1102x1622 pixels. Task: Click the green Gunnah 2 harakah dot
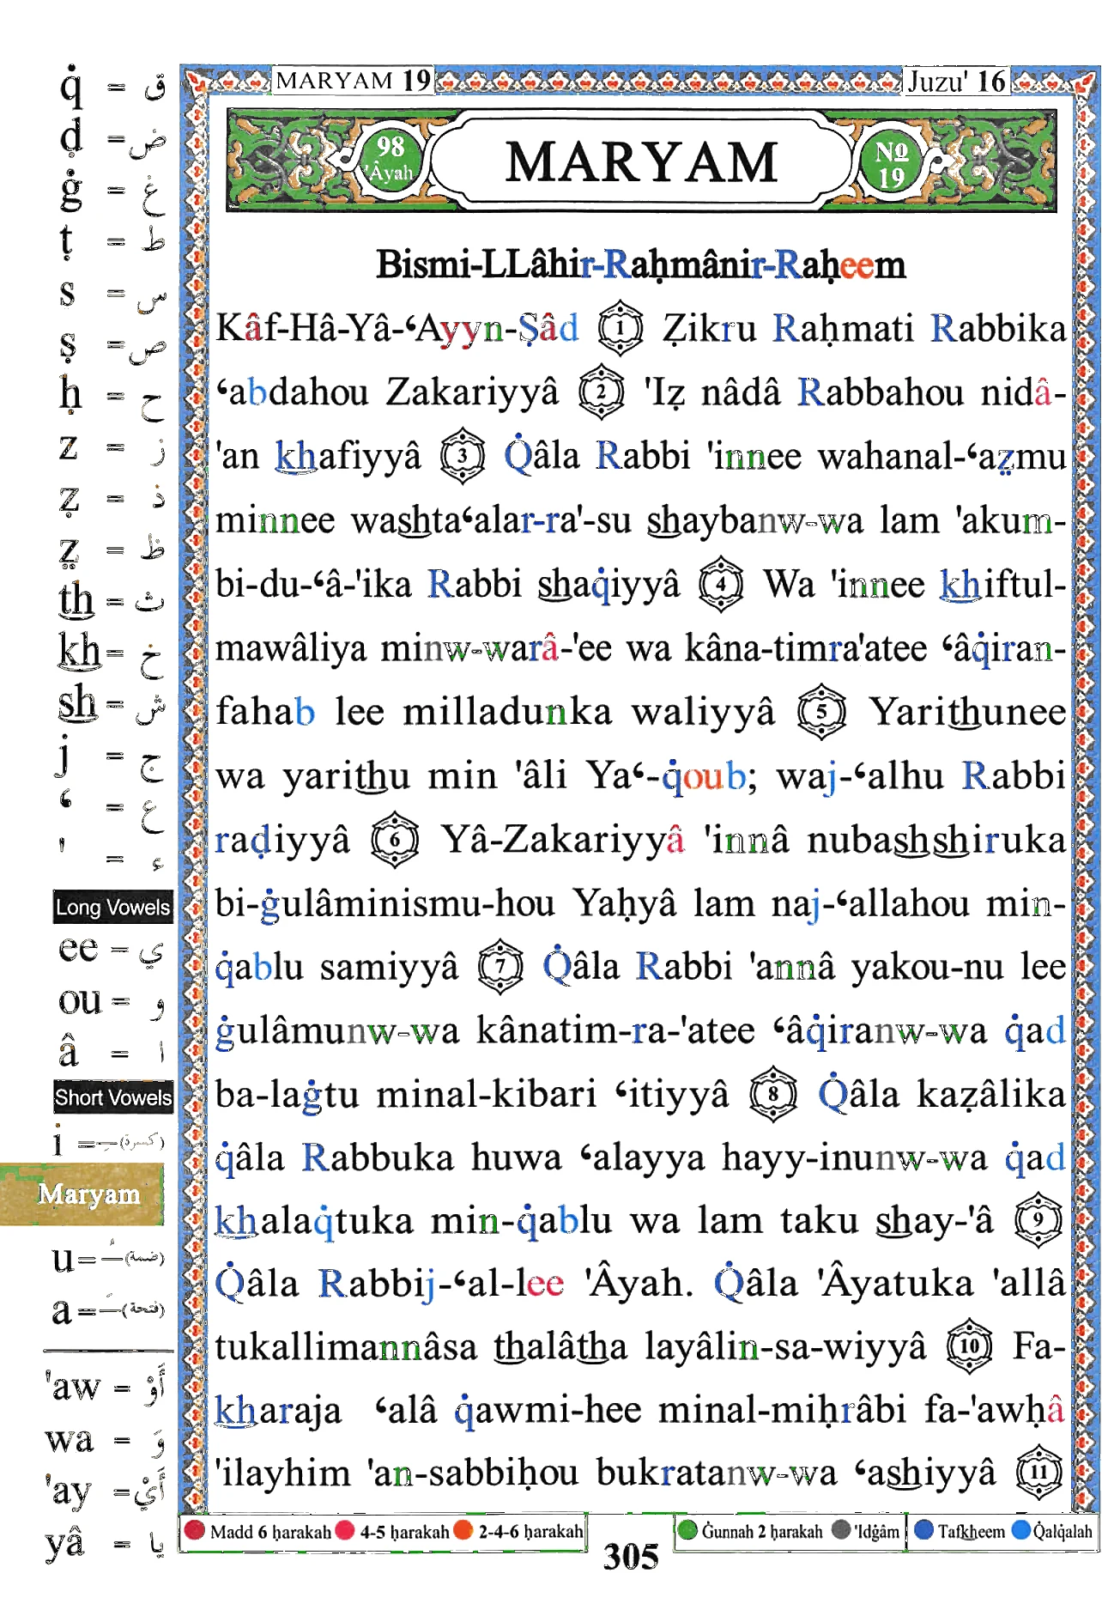point(687,1531)
